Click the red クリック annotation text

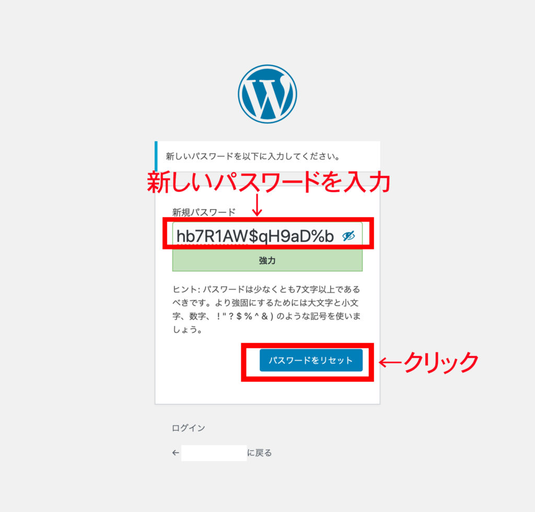click(441, 362)
